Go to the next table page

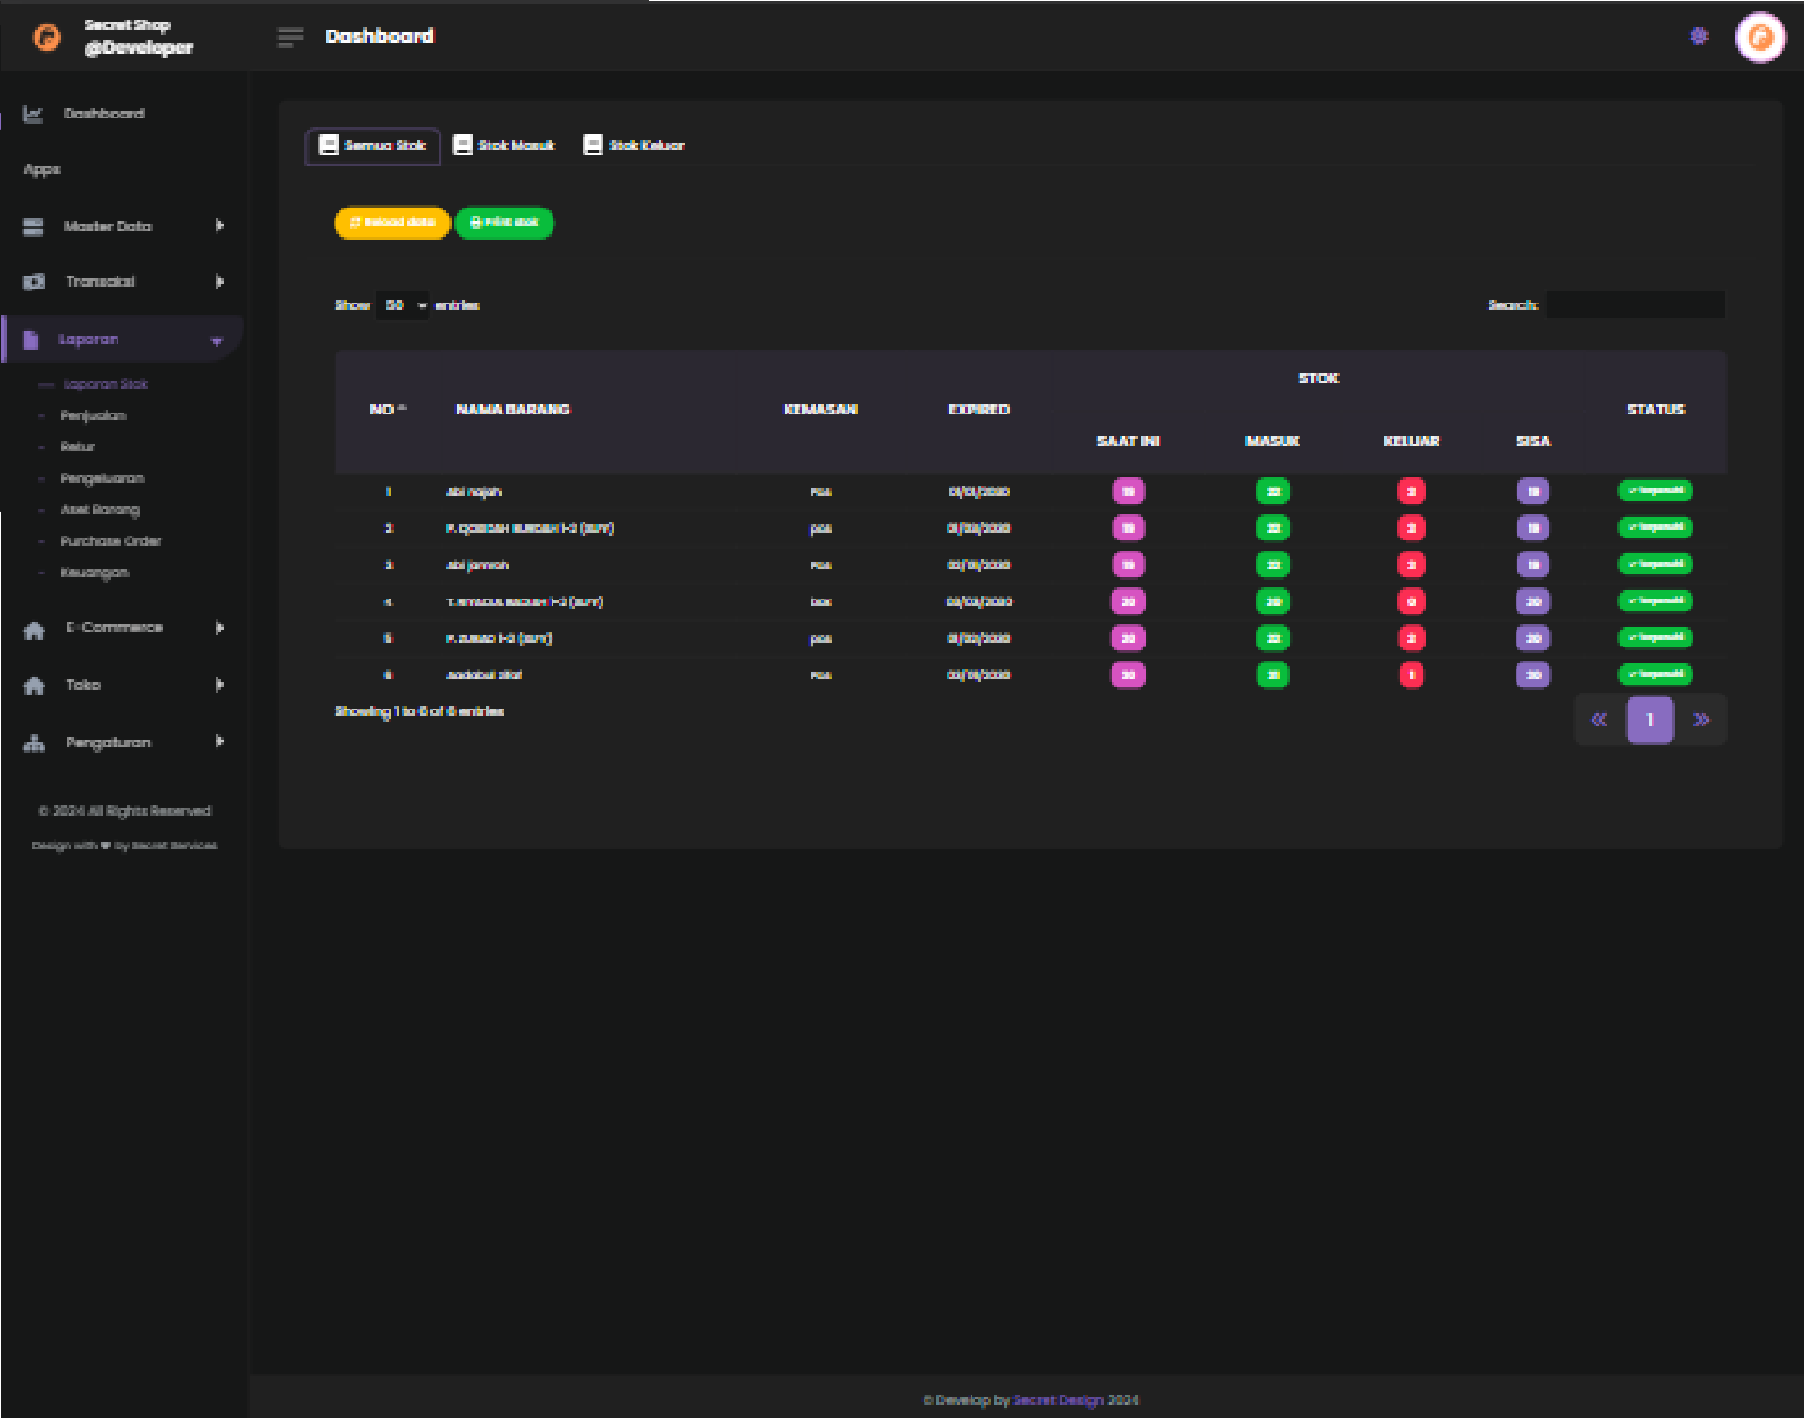[1701, 721]
